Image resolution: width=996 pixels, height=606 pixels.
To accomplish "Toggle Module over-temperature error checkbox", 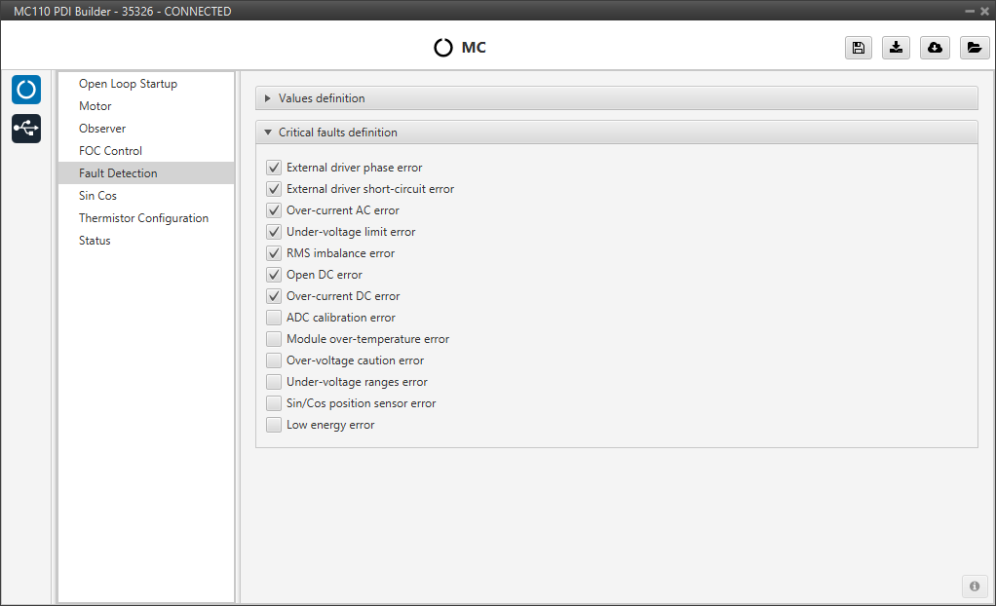I will click(x=274, y=339).
